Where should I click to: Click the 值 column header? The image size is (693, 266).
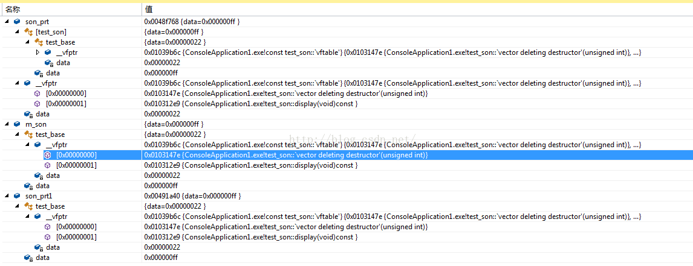pyautogui.click(x=417, y=9)
